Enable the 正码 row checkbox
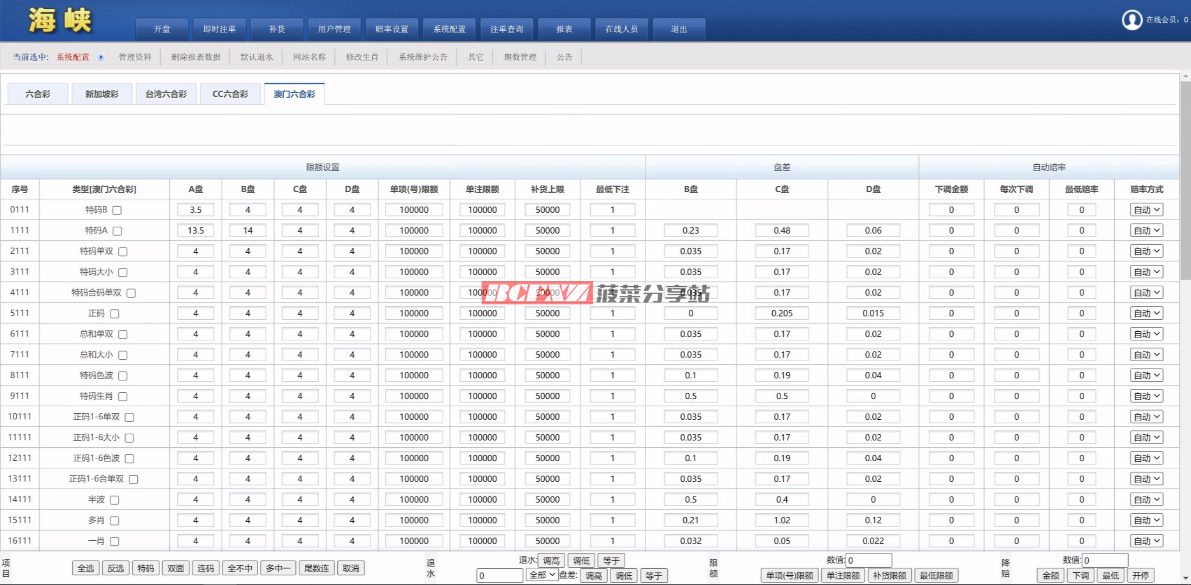The image size is (1191, 585). tap(114, 314)
